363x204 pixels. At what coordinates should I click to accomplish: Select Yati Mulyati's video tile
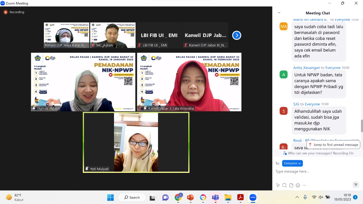[136, 142]
